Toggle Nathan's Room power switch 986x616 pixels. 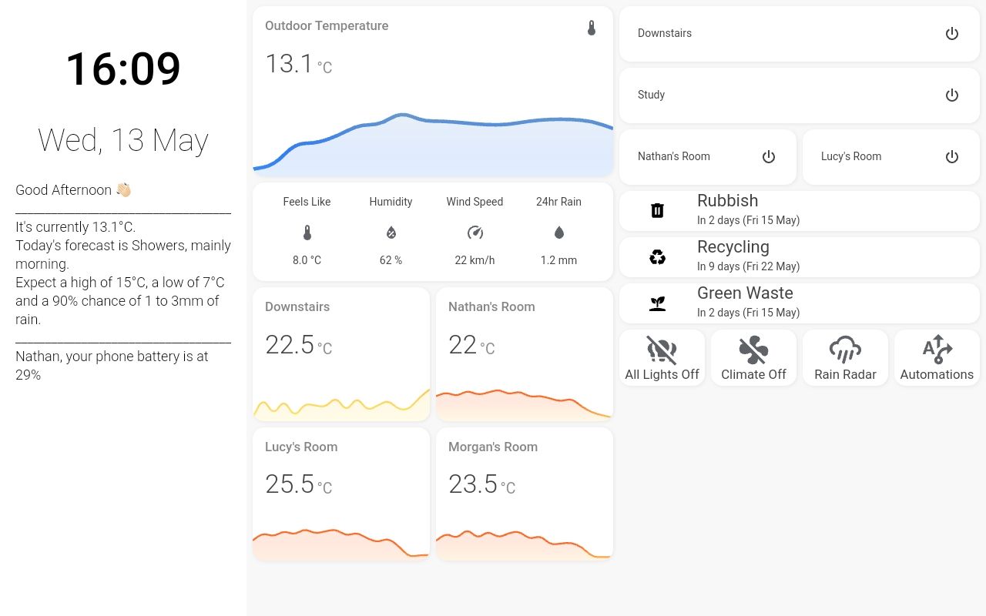click(769, 156)
